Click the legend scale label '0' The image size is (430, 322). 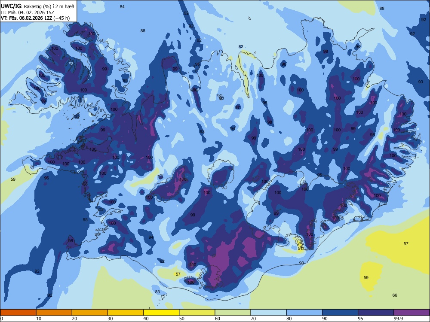[x=1, y=319]
